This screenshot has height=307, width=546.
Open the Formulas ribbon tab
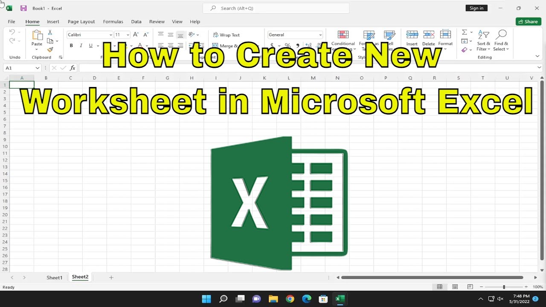click(x=113, y=21)
